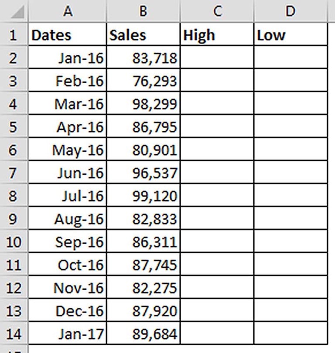Select column header B

pos(144,11)
